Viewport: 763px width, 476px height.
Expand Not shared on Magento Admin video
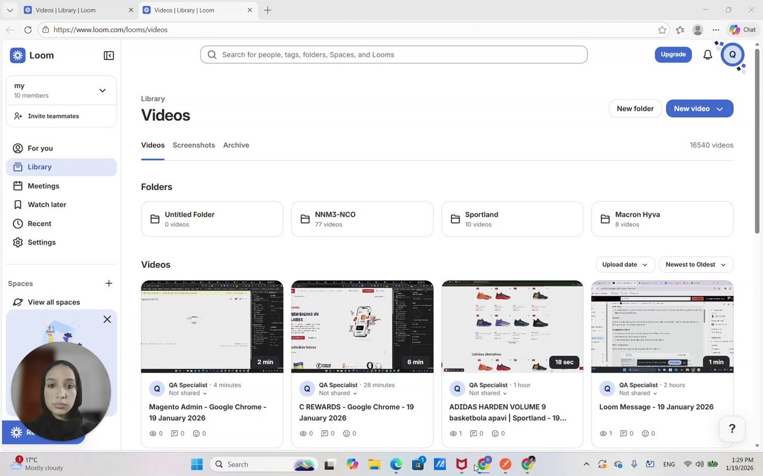click(x=188, y=393)
